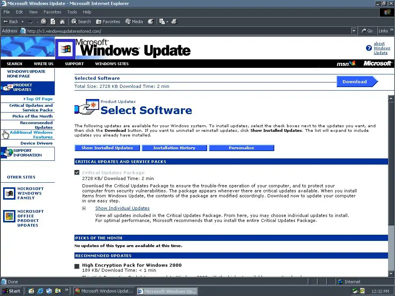The height and width of the screenshot is (296, 395).
Task: Open the Favorites menu
Action: point(52,12)
